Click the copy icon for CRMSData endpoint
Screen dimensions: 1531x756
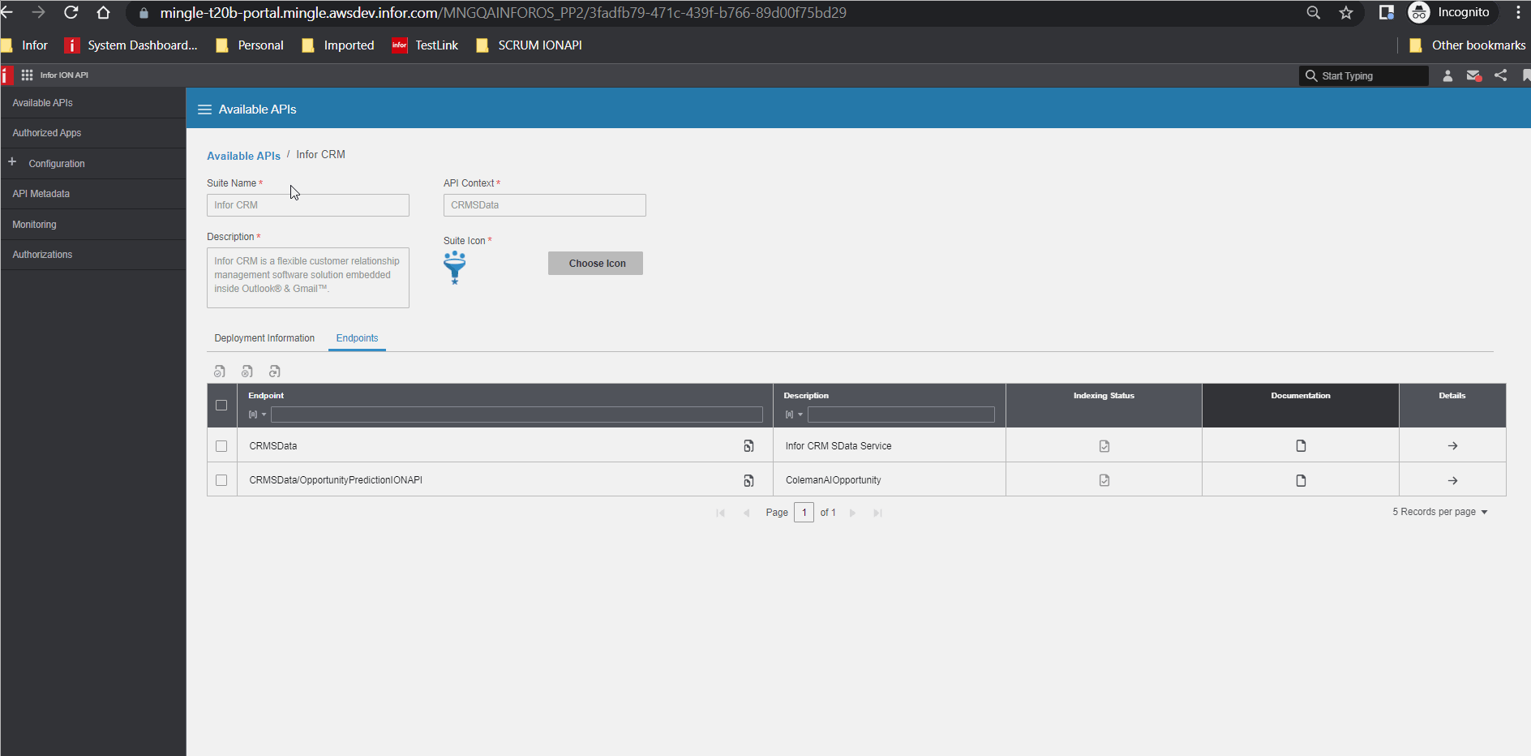pos(748,446)
